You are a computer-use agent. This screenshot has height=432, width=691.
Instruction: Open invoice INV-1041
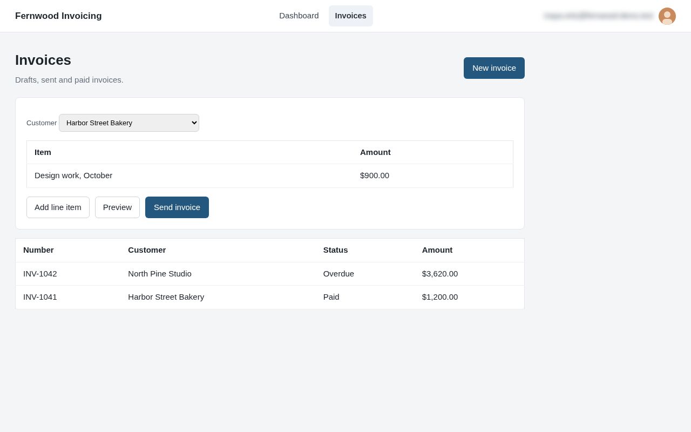(x=40, y=297)
